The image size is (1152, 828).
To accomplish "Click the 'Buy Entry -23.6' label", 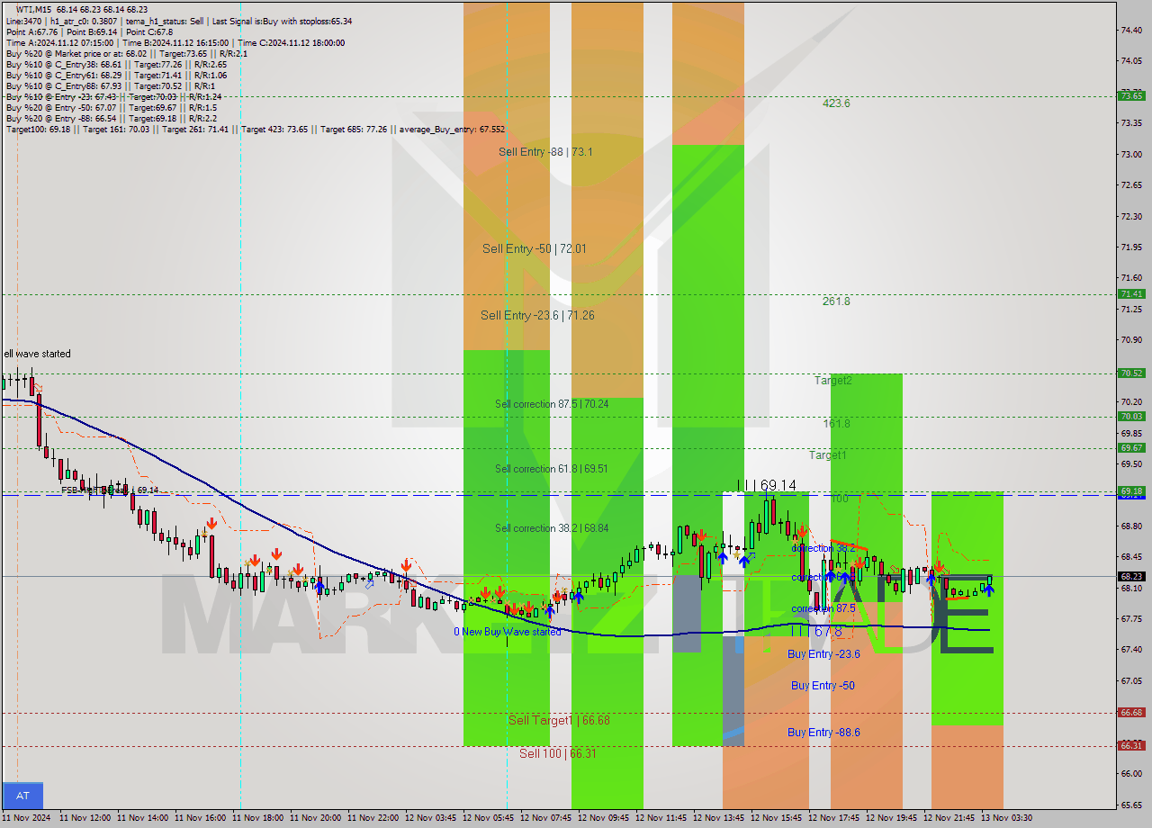I will (823, 654).
